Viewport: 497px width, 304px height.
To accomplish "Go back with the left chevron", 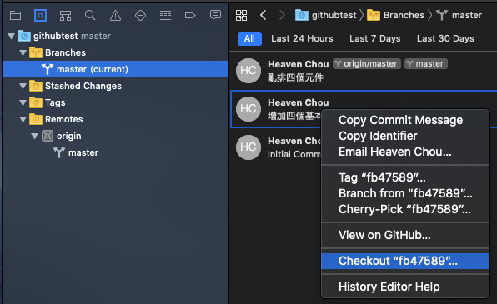I will [263, 15].
